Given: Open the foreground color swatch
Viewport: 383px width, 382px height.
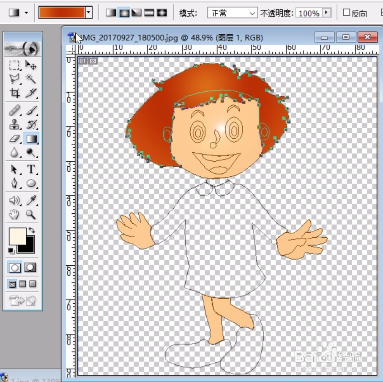Looking at the screenshot, I should 18,236.
